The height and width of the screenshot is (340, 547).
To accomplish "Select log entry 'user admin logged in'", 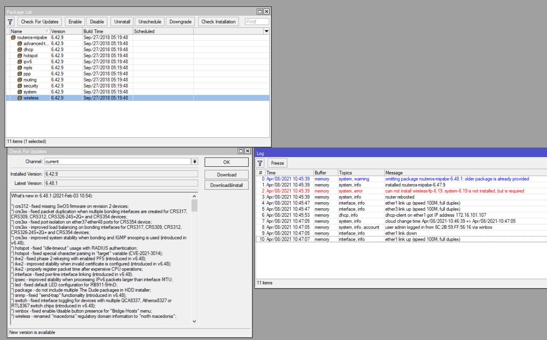I will (401, 227).
